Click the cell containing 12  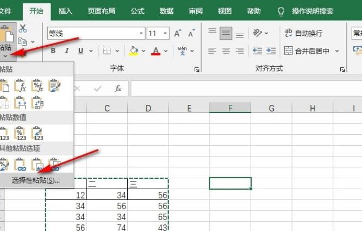tap(66, 195)
